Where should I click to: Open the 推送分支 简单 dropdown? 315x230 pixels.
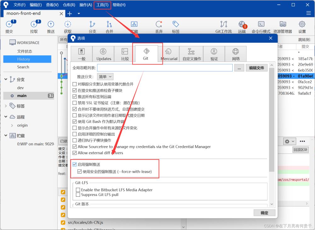click(105, 77)
